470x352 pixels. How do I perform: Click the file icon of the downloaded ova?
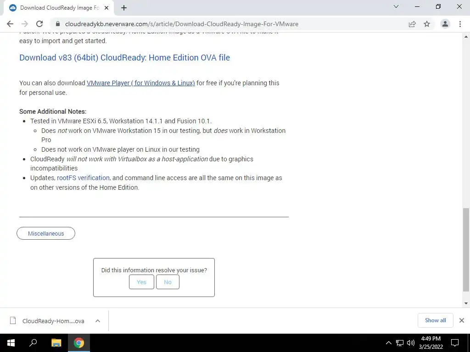pos(13,320)
